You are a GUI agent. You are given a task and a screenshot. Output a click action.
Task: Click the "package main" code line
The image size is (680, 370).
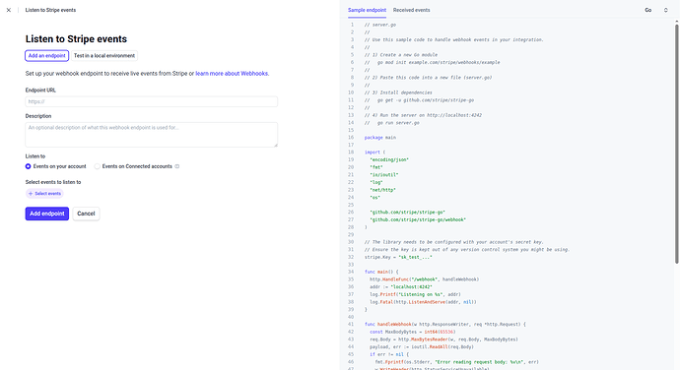pos(379,138)
